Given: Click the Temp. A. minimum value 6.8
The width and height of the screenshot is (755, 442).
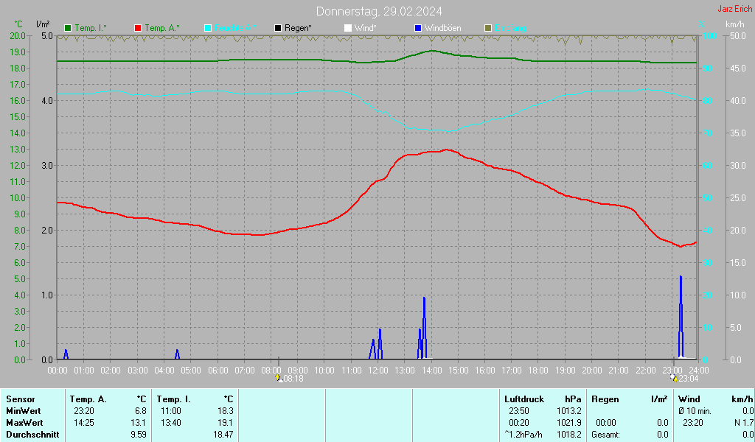Looking at the screenshot, I should click(x=141, y=411).
